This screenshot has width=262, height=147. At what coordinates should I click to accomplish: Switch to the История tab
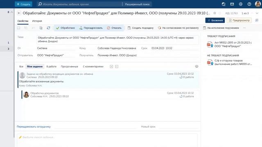click(37, 21)
